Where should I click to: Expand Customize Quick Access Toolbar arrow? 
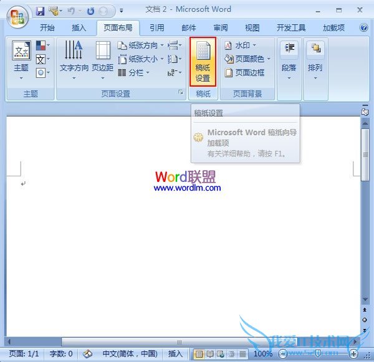pyautogui.click(x=122, y=11)
